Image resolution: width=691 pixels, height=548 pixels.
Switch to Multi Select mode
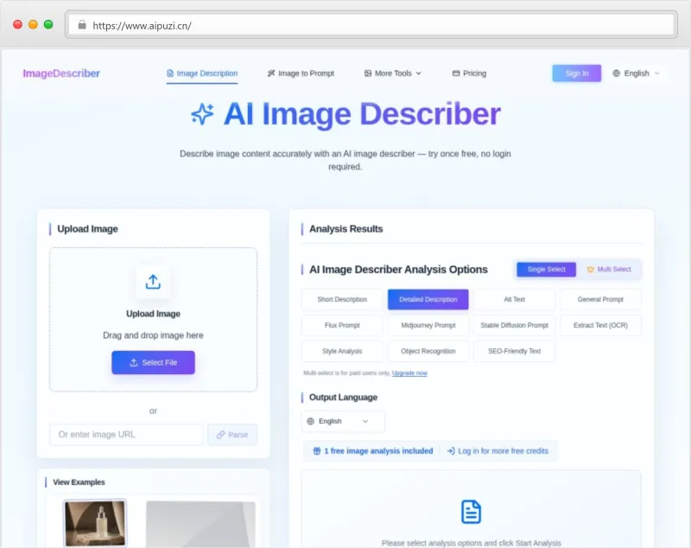click(x=609, y=270)
